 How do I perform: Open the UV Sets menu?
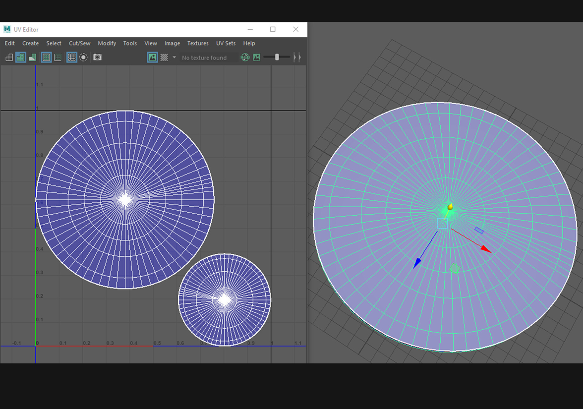pos(226,44)
